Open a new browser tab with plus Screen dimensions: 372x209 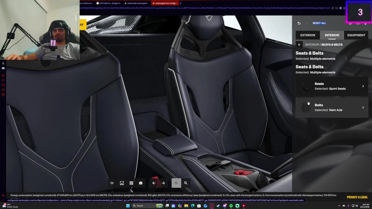[180, 3]
